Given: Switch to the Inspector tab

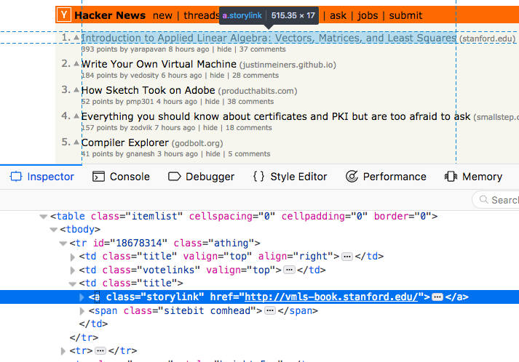Looking at the screenshot, I should pyautogui.click(x=41, y=177).
